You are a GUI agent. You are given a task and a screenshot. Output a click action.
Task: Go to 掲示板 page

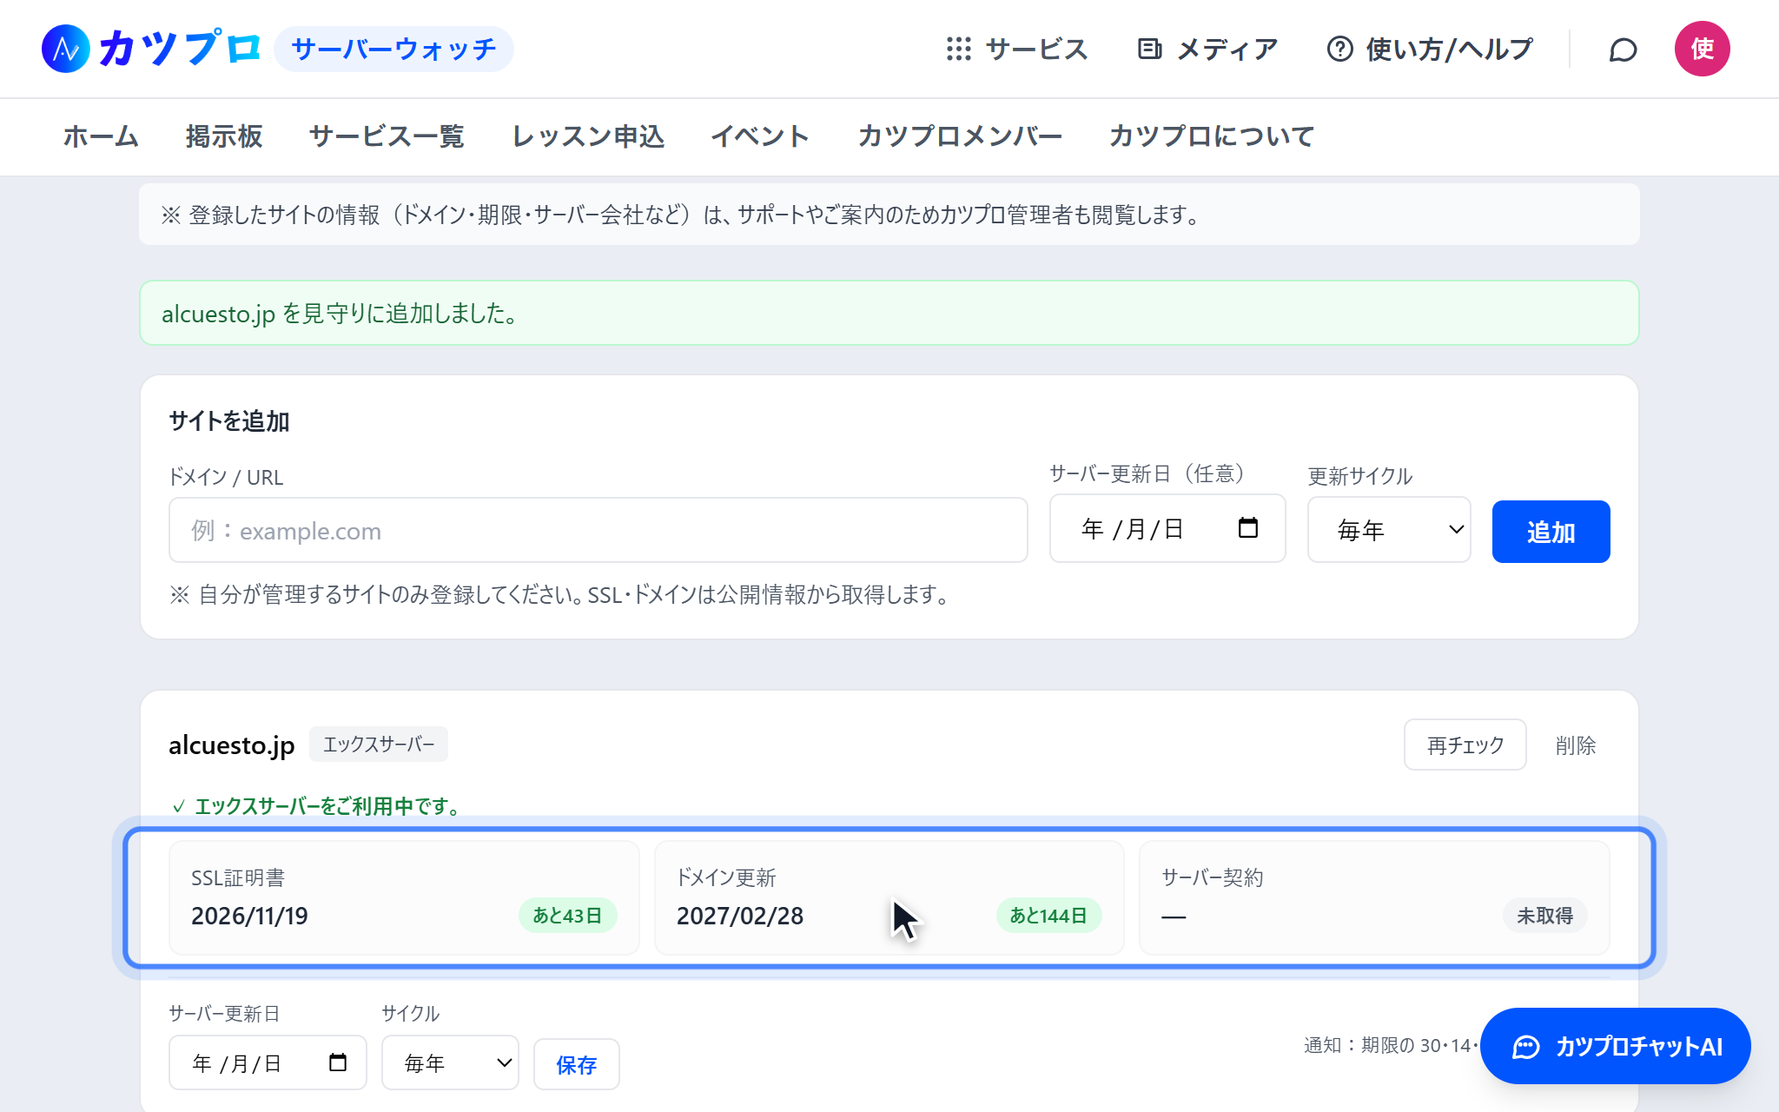224,136
